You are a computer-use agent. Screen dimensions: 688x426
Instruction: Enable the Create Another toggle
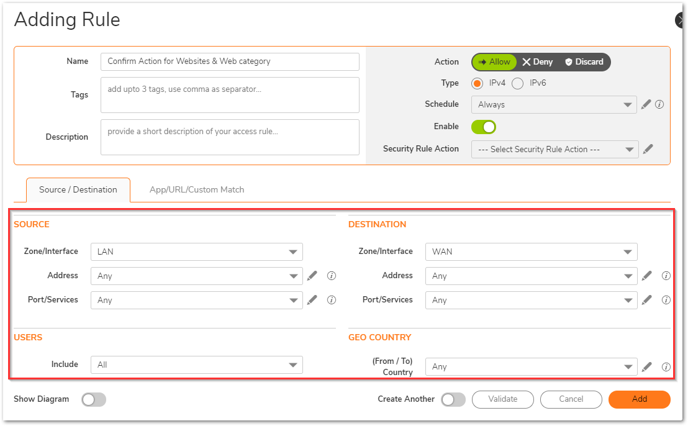tap(453, 399)
